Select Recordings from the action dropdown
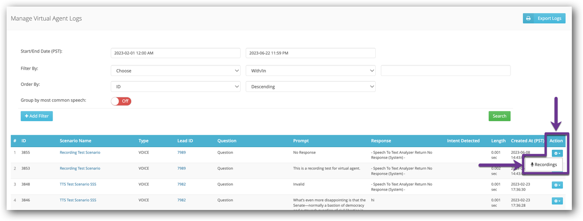This screenshot has width=583, height=221. coord(544,165)
